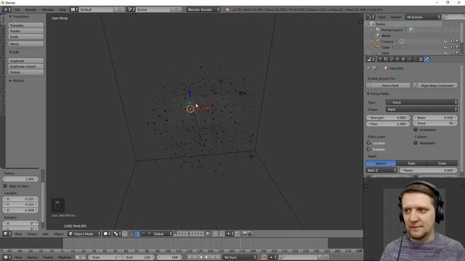Image resolution: width=465 pixels, height=261 pixels.
Task: Open the Scene properties tab icon
Action: pyautogui.click(x=392, y=59)
